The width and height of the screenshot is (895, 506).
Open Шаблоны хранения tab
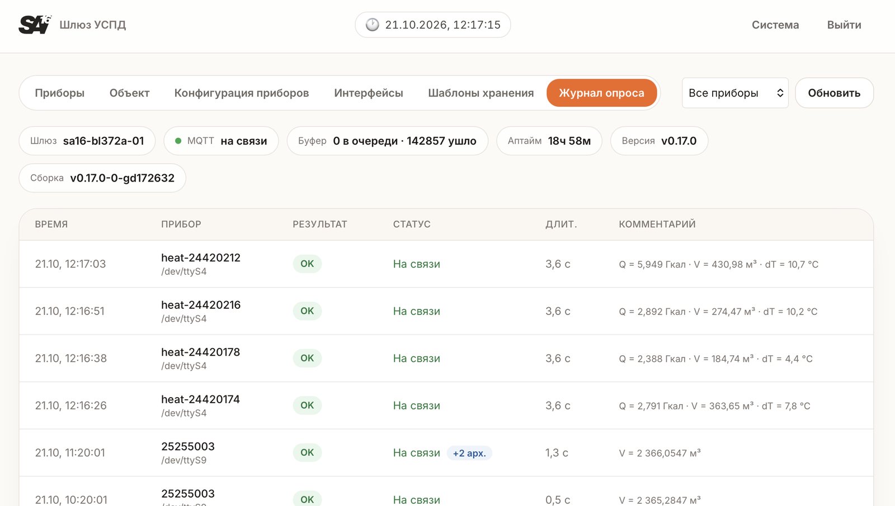pos(481,93)
